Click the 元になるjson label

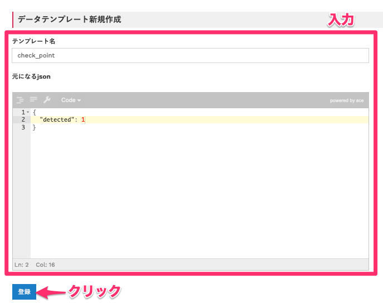coord(31,76)
